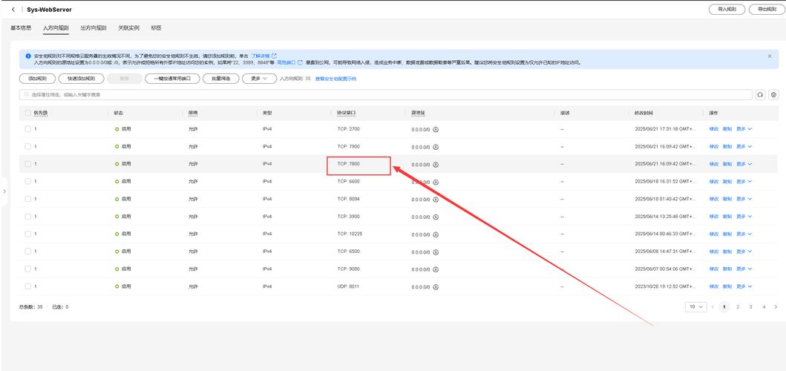Open 更多 menu for TCP: 8094 row
Image resolution: width=786 pixels, height=371 pixels.
pos(744,199)
